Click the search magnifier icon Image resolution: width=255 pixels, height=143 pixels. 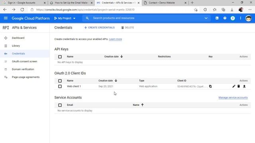tap(87, 18)
